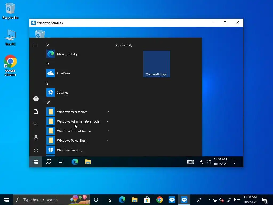Click the sandbox Start button

click(x=36, y=162)
